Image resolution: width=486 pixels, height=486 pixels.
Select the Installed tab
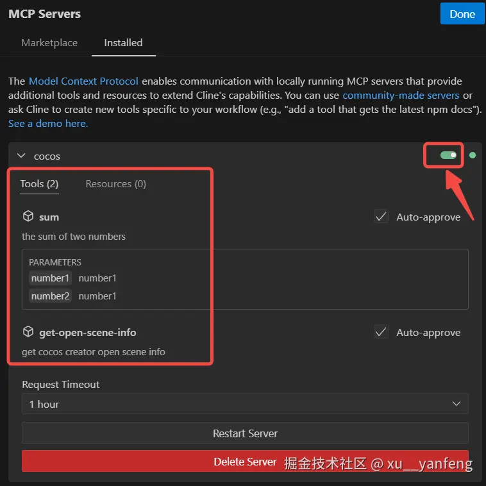pyautogui.click(x=123, y=43)
